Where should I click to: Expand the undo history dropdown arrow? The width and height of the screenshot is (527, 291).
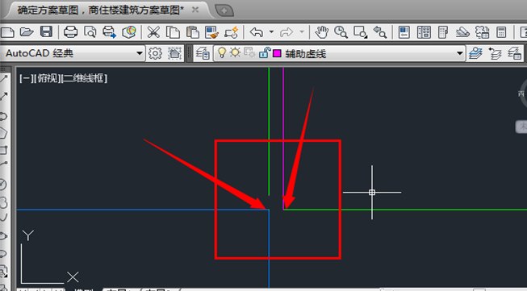[271, 32]
